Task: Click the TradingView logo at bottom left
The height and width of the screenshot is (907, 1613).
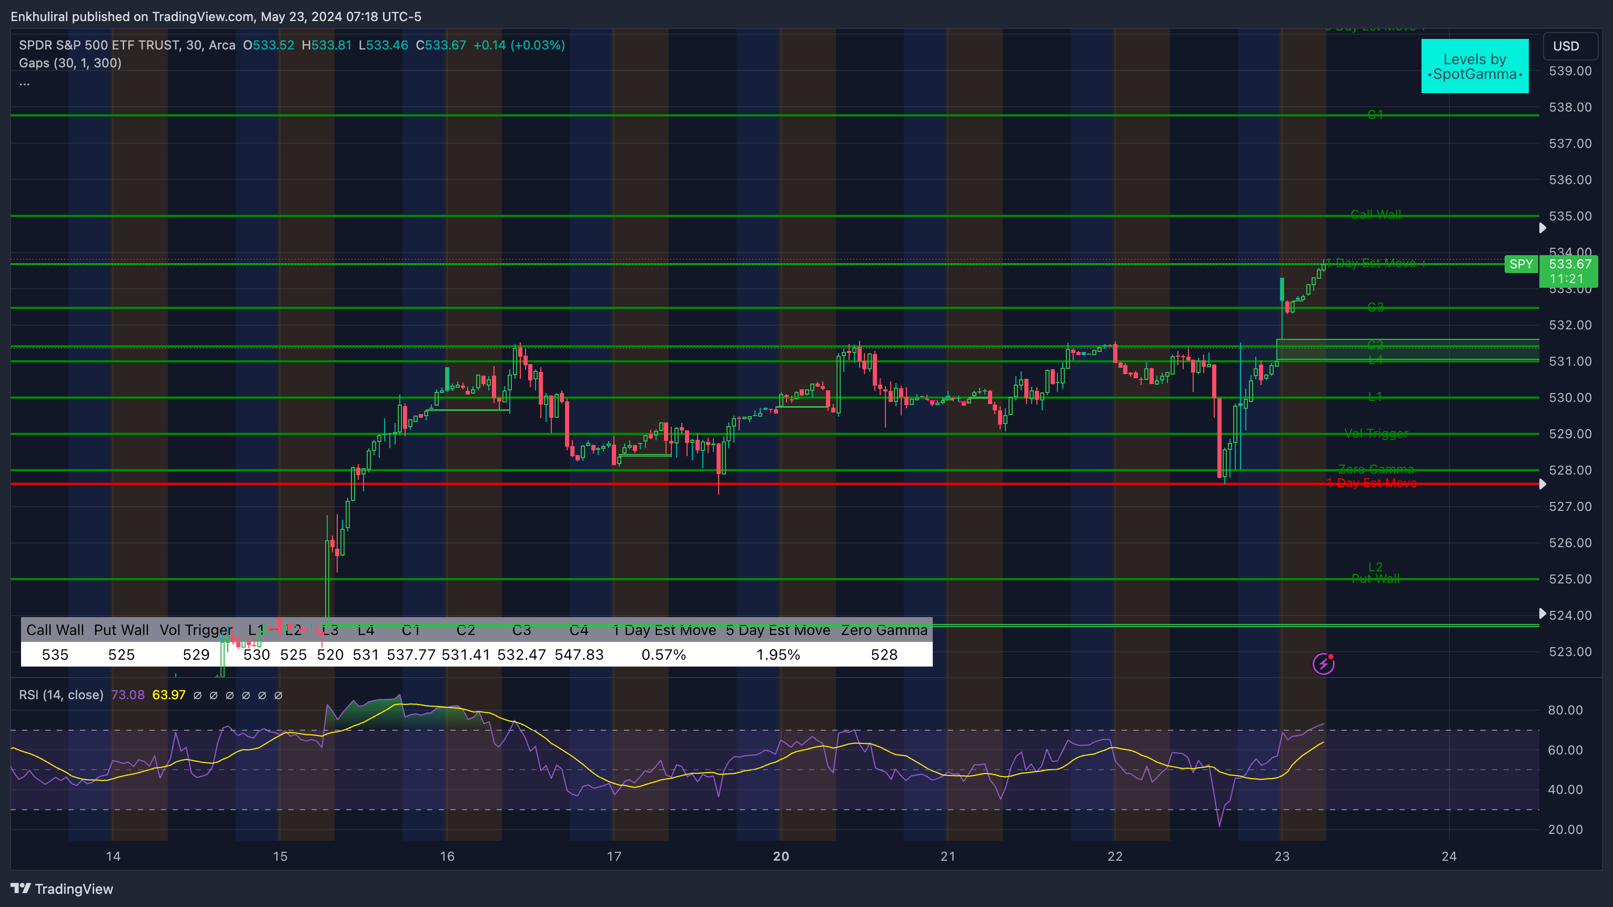Action: 62,889
